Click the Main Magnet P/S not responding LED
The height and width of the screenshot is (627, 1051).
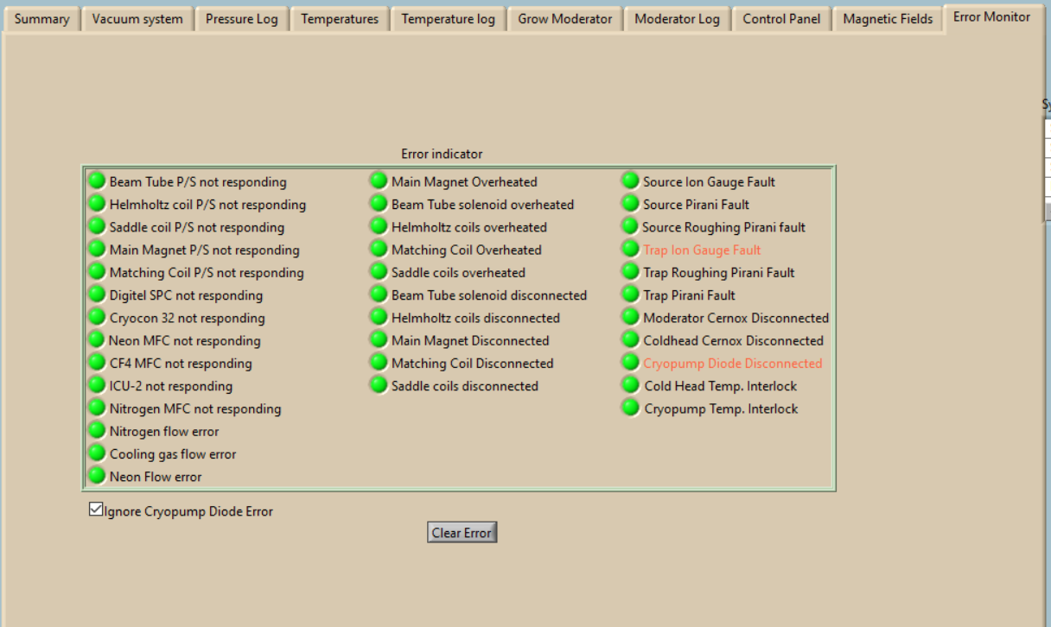click(97, 249)
